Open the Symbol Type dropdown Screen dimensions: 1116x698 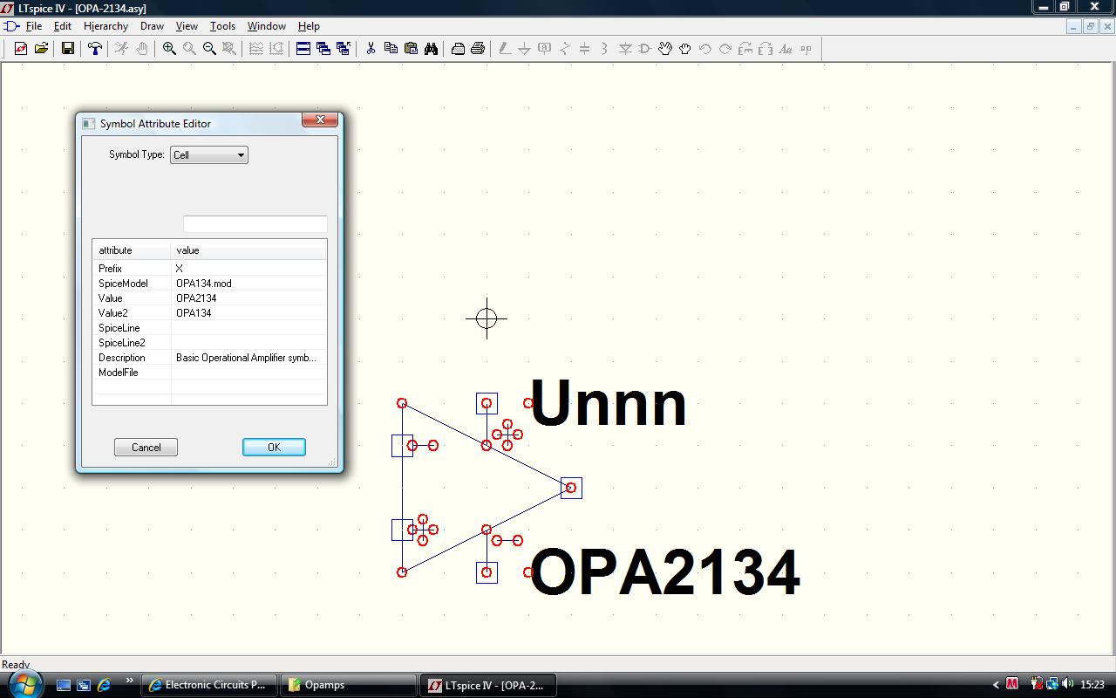click(209, 155)
